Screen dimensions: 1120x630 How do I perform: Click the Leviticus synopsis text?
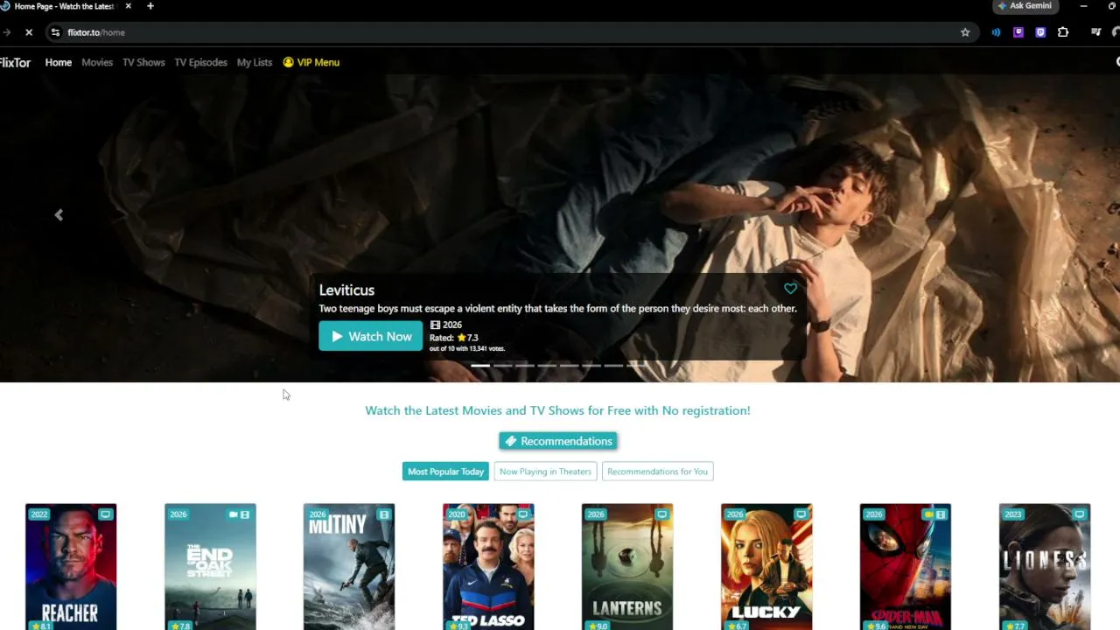click(x=557, y=309)
